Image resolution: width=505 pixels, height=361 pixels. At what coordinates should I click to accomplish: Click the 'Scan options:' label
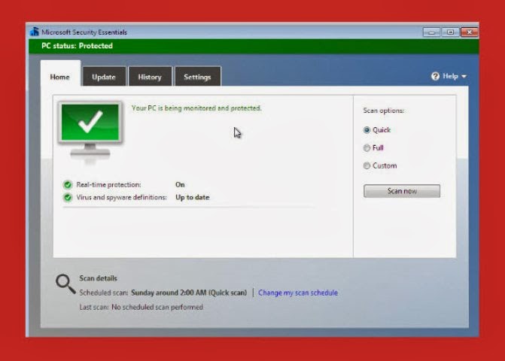tap(384, 111)
